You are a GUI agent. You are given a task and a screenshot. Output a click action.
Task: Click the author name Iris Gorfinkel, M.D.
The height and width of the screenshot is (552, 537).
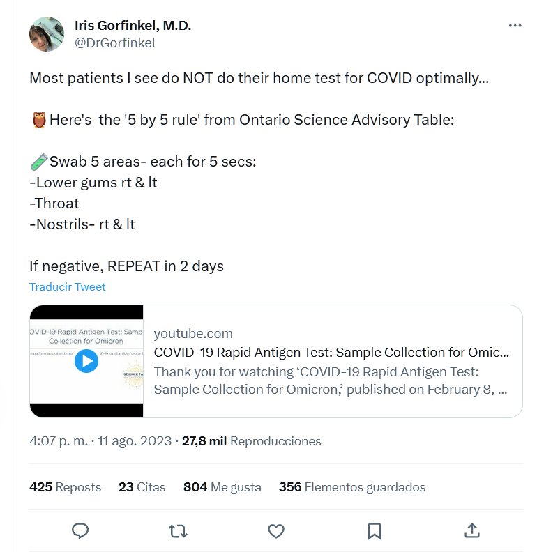click(133, 26)
